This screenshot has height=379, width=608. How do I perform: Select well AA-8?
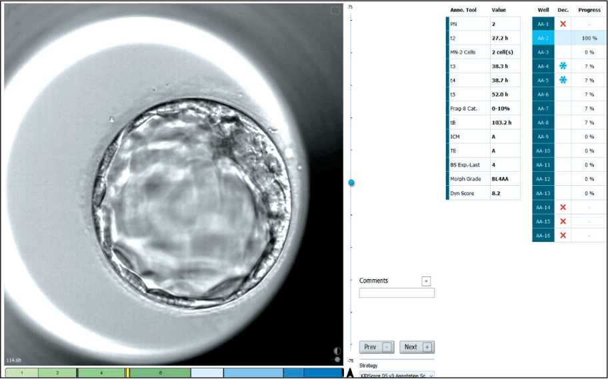click(543, 123)
